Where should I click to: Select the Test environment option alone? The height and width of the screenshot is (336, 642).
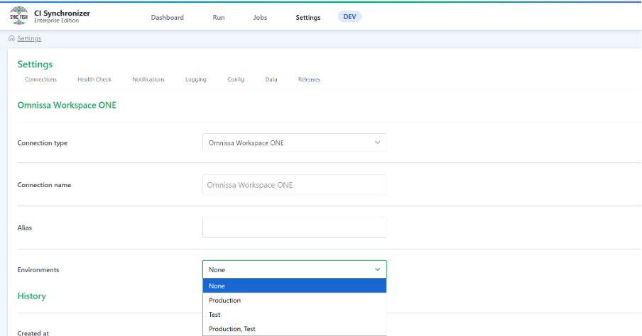(x=295, y=314)
